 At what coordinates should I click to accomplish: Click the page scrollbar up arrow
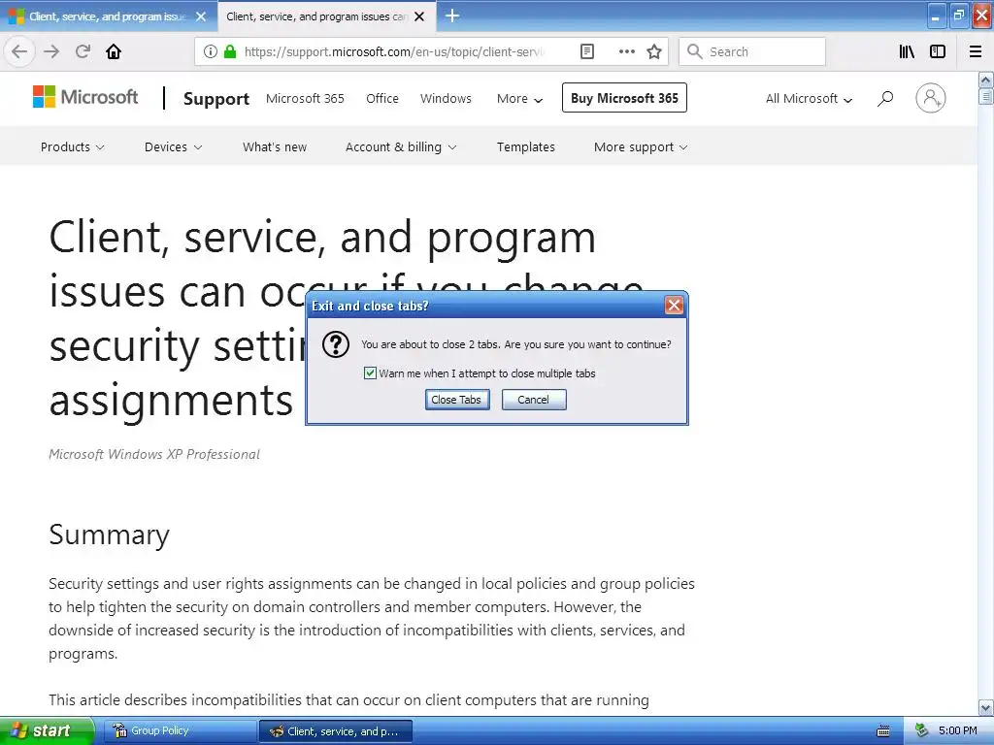point(985,80)
